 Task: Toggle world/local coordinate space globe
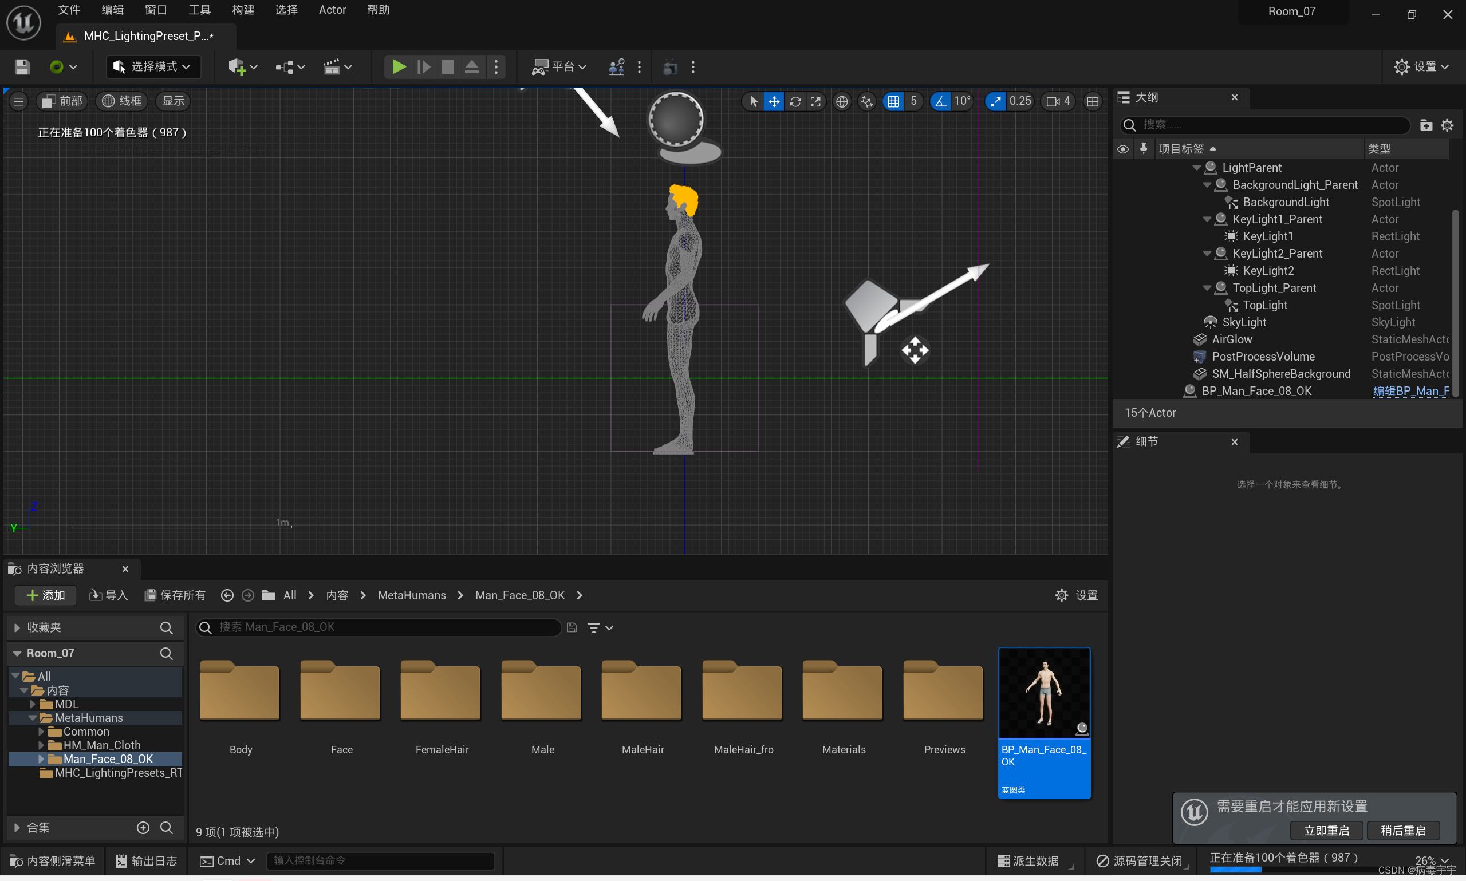[841, 101]
